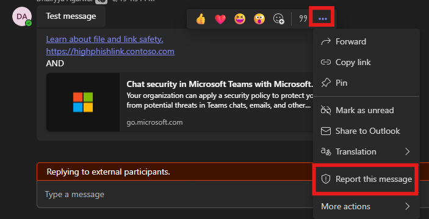429x219 pixels.
Task: Click the DA profile avatar
Action: pyautogui.click(x=22, y=16)
